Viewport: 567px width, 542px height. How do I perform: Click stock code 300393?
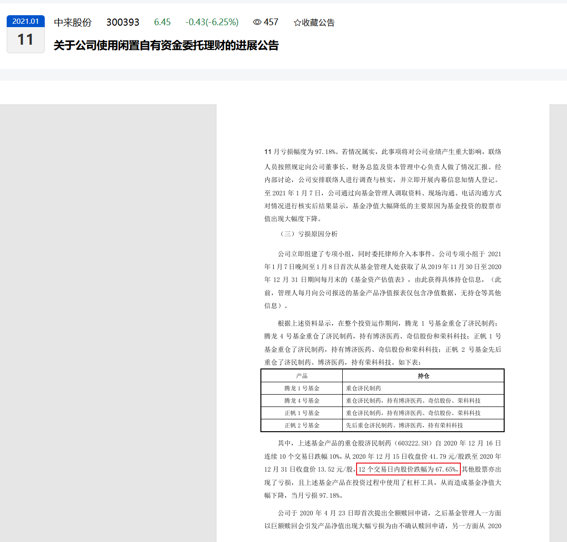point(122,22)
